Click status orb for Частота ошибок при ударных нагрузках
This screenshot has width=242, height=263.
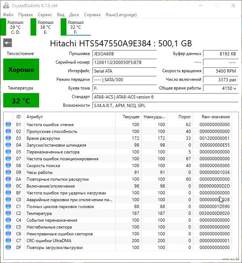(x=8, y=193)
